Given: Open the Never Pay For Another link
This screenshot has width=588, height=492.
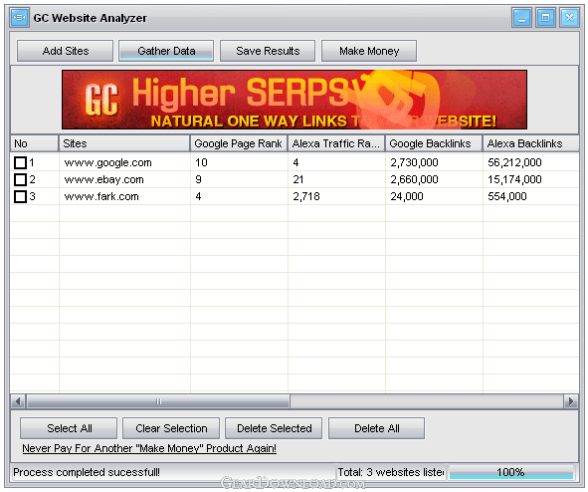Looking at the screenshot, I should tap(149, 448).
